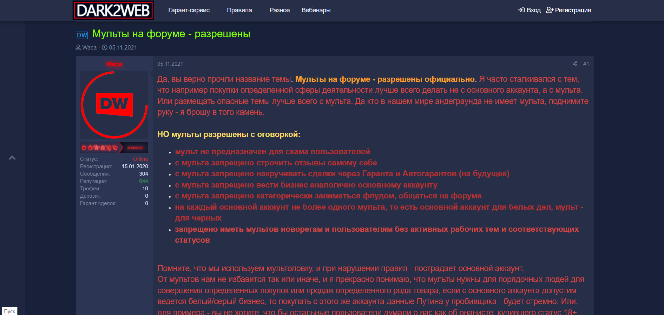Click the clock icon beside thread date
The image size is (664, 315).
coord(105,47)
